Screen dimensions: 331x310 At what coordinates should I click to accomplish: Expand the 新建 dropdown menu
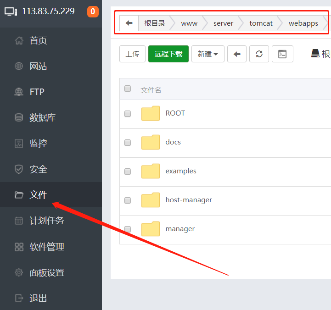[x=208, y=54]
